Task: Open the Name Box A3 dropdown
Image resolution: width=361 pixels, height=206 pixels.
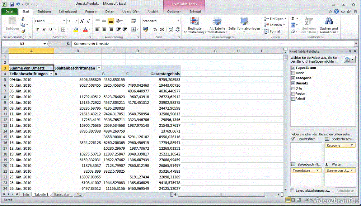Action: (44, 44)
